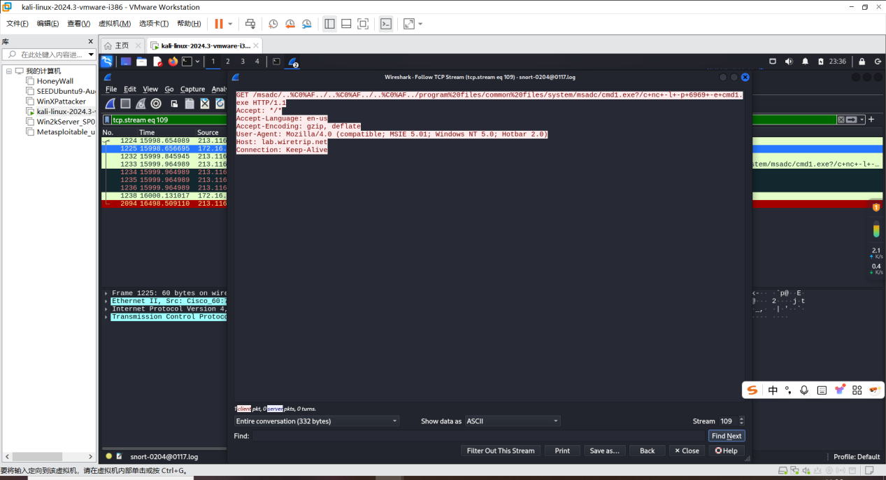Switch to Kali workspace 3
The image size is (886, 480).
tap(243, 62)
